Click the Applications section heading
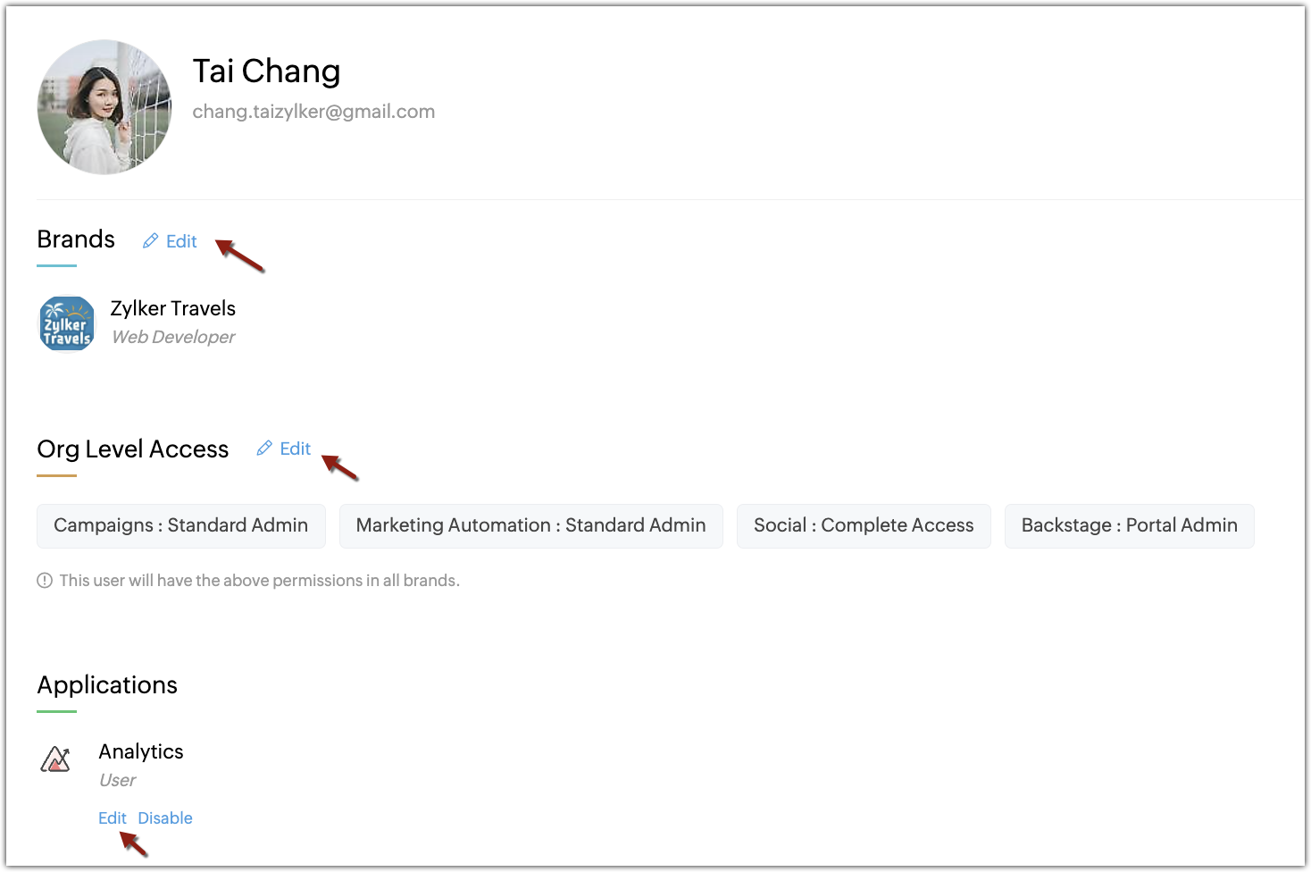The width and height of the screenshot is (1311, 872). click(x=107, y=685)
